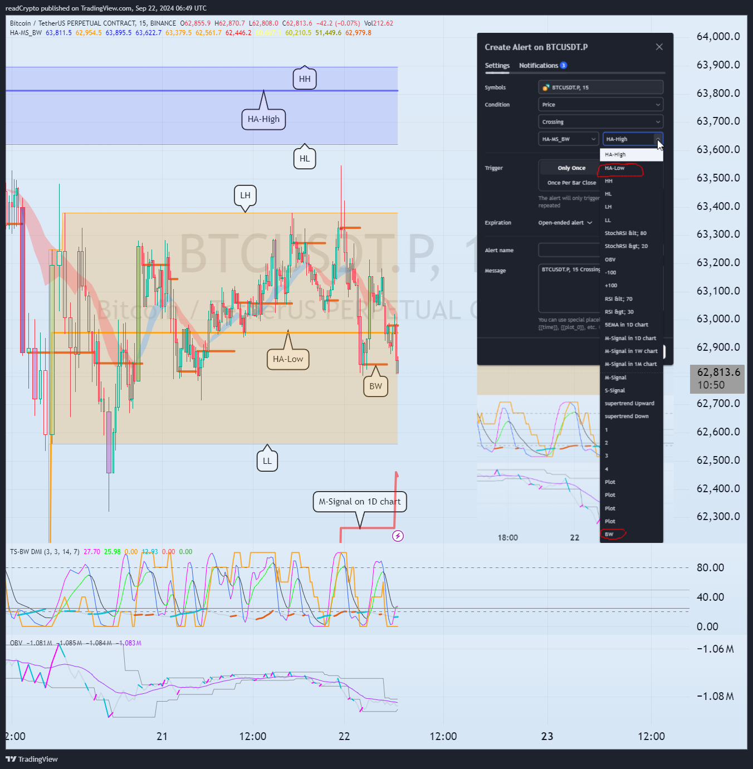The width and height of the screenshot is (753, 769).
Task: Click the LL chart label
Action: point(267,461)
